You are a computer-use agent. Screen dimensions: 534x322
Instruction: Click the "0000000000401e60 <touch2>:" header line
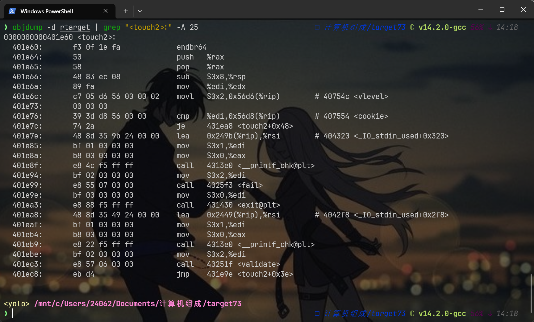(x=60, y=37)
